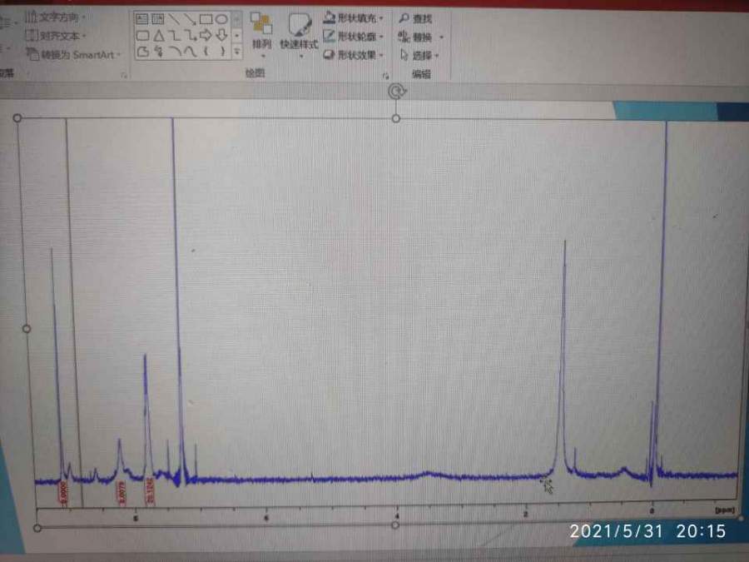This screenshot has width=749, height=562.
Task: Select the horizontal Text Box shape in gallery
Action: (x=141, y=19)
